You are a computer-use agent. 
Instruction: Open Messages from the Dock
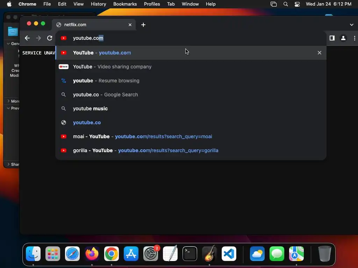coord(277,253)
